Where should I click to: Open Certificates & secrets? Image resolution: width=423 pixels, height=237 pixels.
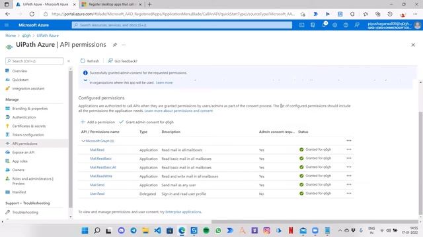29,126
